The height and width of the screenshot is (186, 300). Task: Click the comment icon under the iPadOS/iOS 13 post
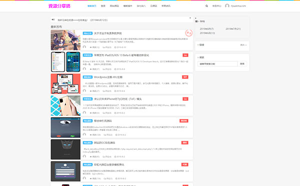click(x=103, y=69)
